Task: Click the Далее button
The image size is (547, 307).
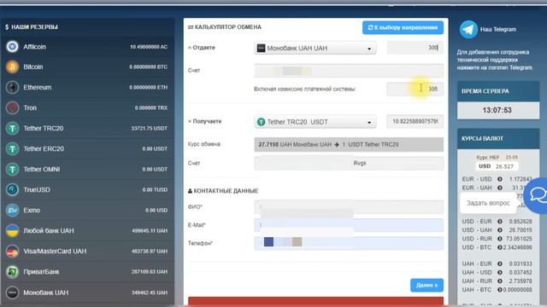Action: (426, 285)
